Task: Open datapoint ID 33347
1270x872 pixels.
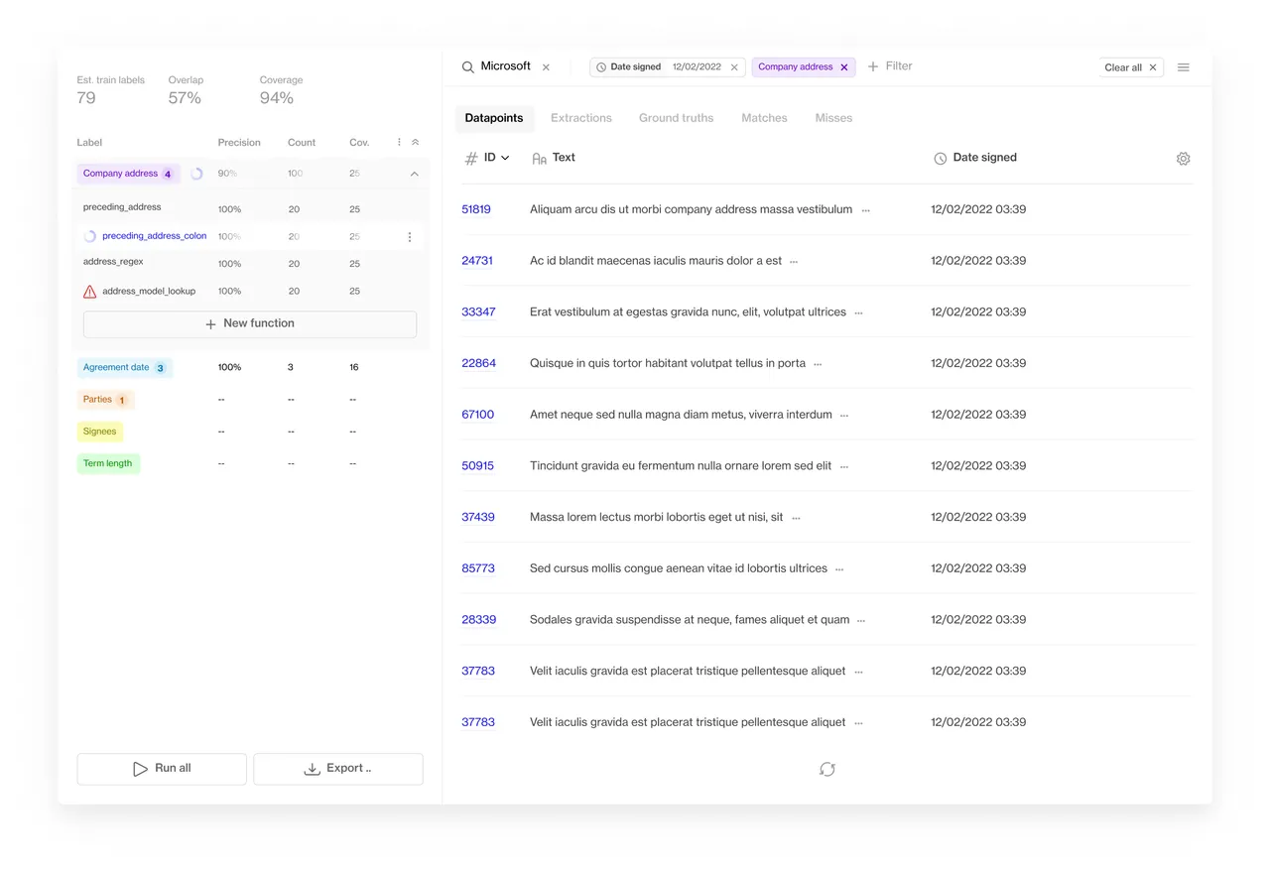Action: [478, 311]
